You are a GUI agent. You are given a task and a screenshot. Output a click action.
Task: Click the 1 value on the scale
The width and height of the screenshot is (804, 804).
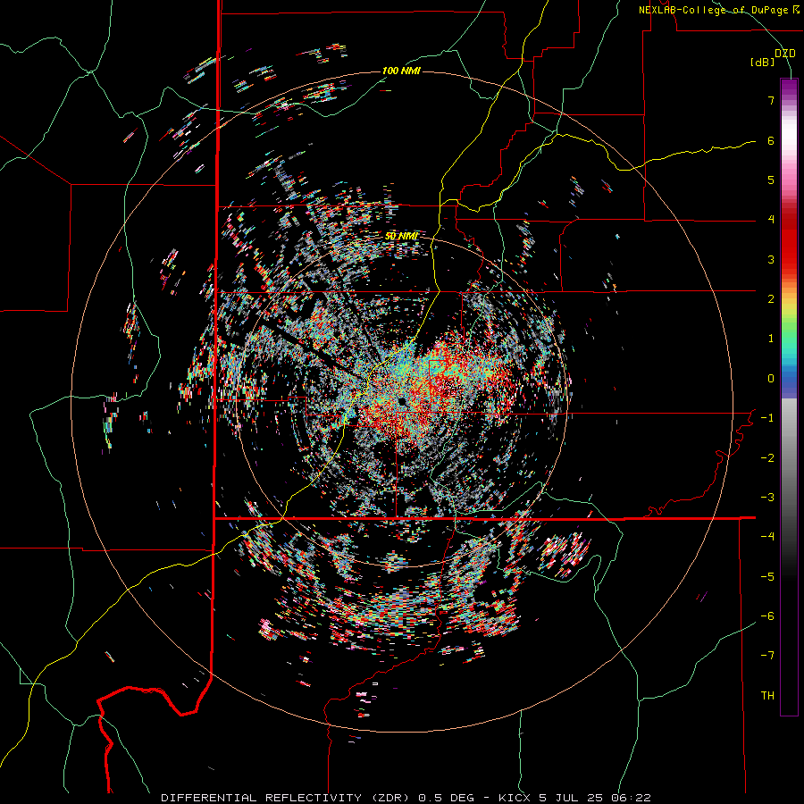tap(771, 339)
